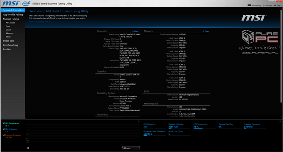Click the Watchdog section heading
Image resolution: width=283 pixels, height=152 pixels.
click(x=102, y=115)
